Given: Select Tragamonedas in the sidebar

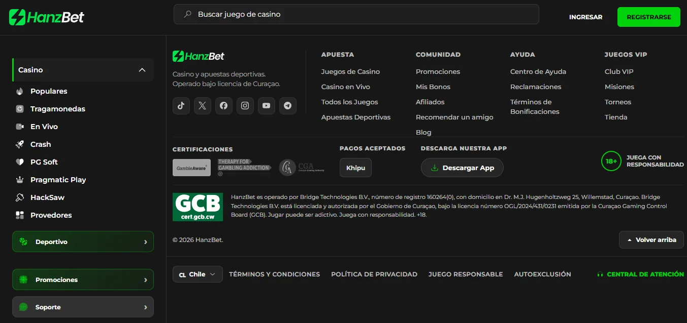Looking at the screenshot, I should 58,109.
